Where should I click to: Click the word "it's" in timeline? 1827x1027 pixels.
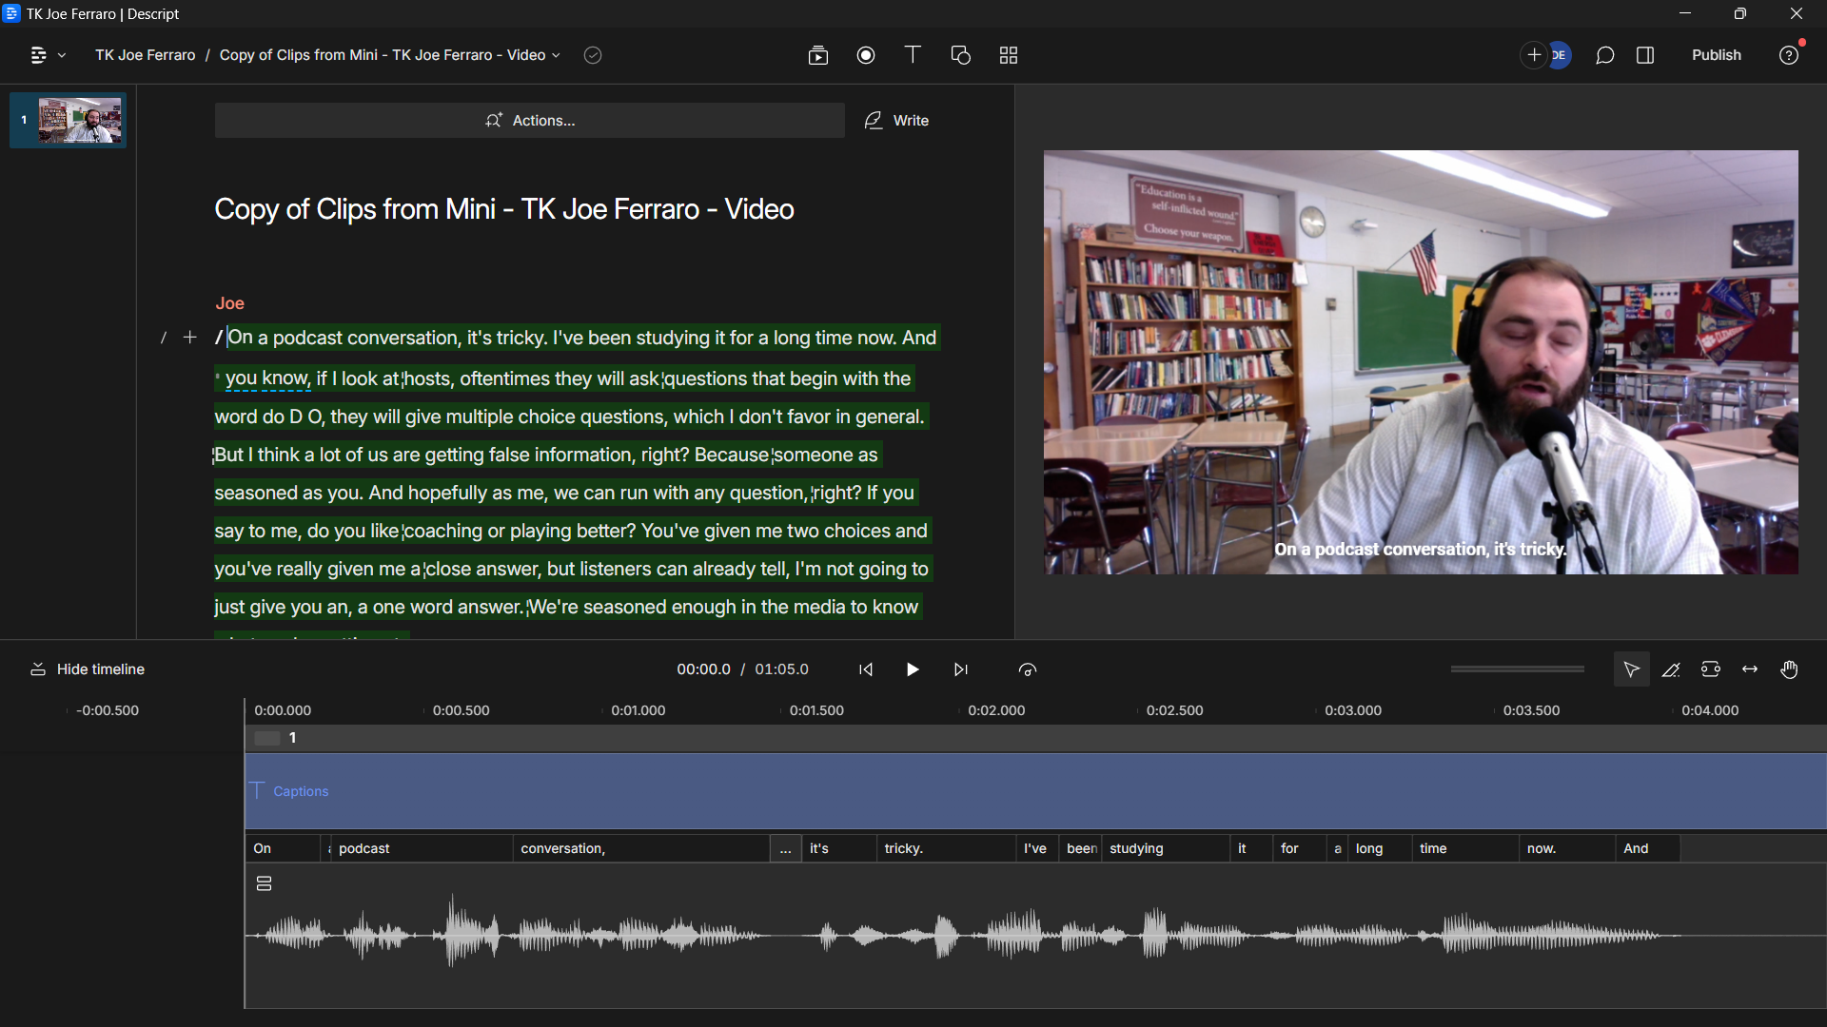839,848
